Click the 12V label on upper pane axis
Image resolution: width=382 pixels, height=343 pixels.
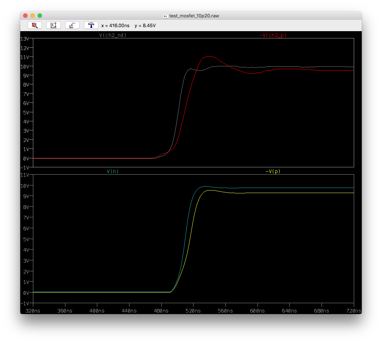click(x=25, y=48)
